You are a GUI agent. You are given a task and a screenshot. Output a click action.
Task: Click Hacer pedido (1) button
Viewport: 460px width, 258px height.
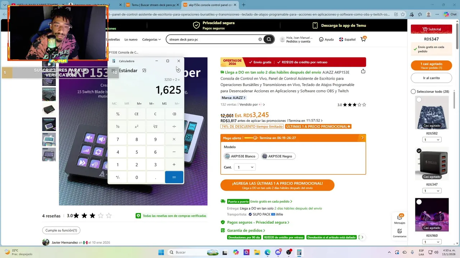(431, 66)
